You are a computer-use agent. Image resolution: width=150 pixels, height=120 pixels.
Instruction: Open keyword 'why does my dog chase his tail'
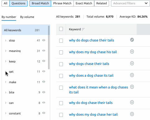[93, 52]
